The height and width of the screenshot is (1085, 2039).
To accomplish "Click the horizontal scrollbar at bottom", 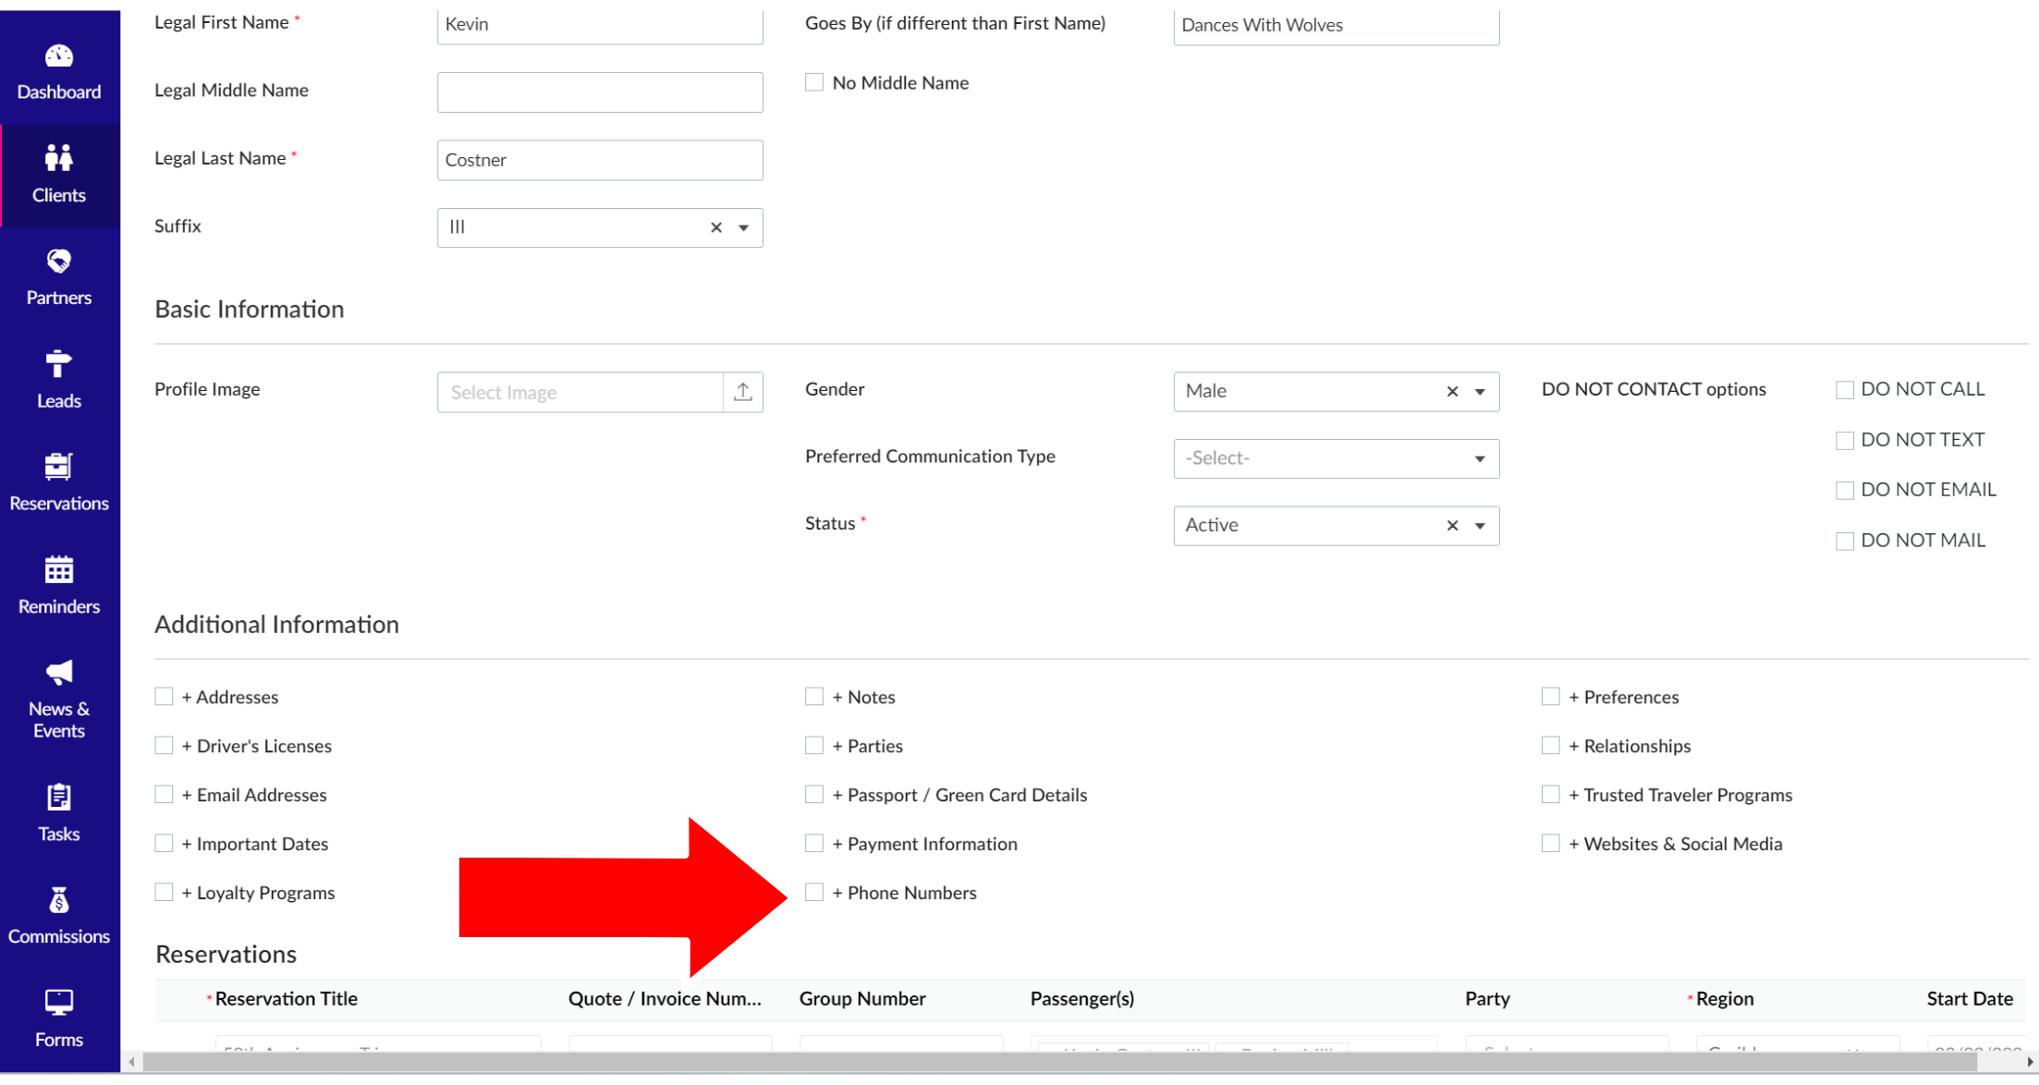I will [1059, 1062].
